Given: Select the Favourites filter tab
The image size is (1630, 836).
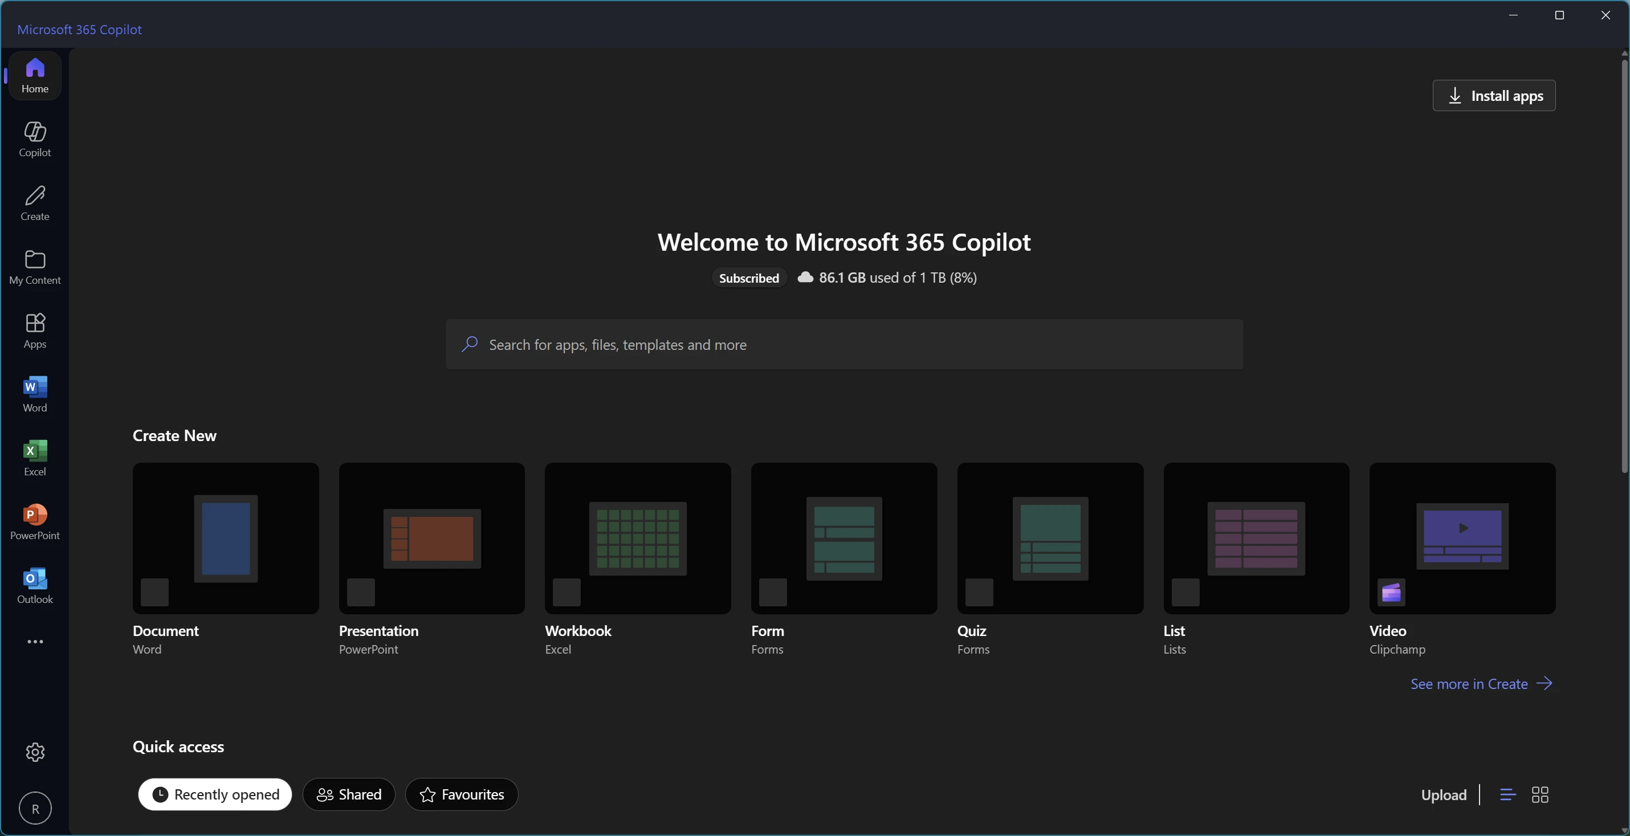Looking at the screenshot, I should tap(461, 794).
